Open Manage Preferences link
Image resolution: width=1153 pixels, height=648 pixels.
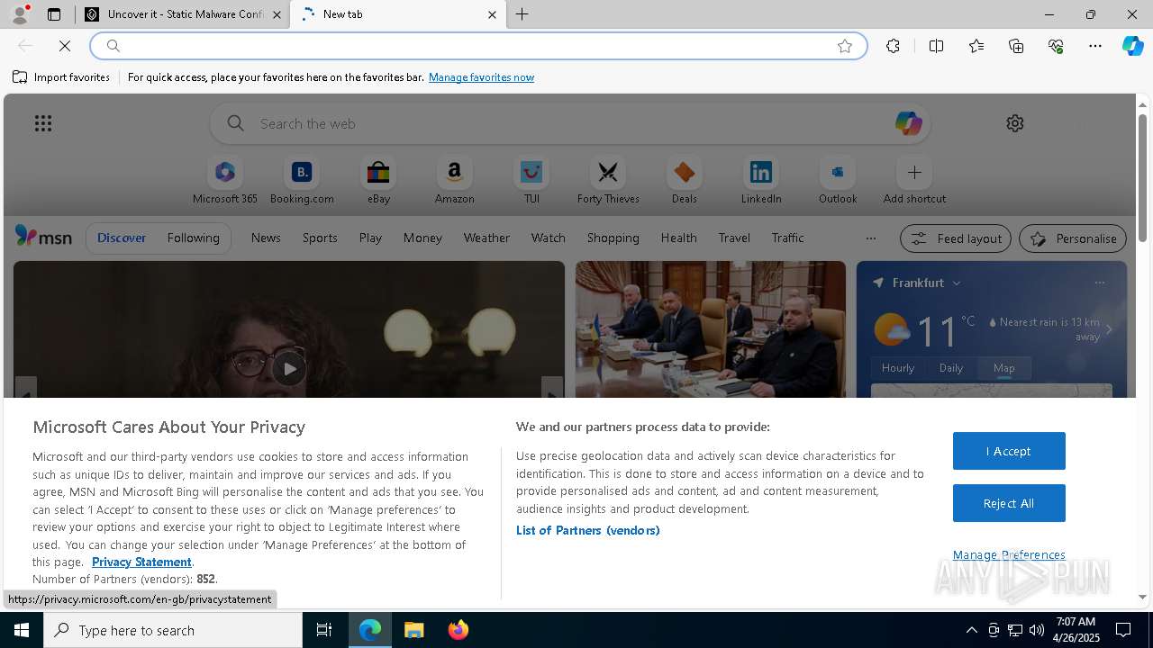[x=1009, y=554]
